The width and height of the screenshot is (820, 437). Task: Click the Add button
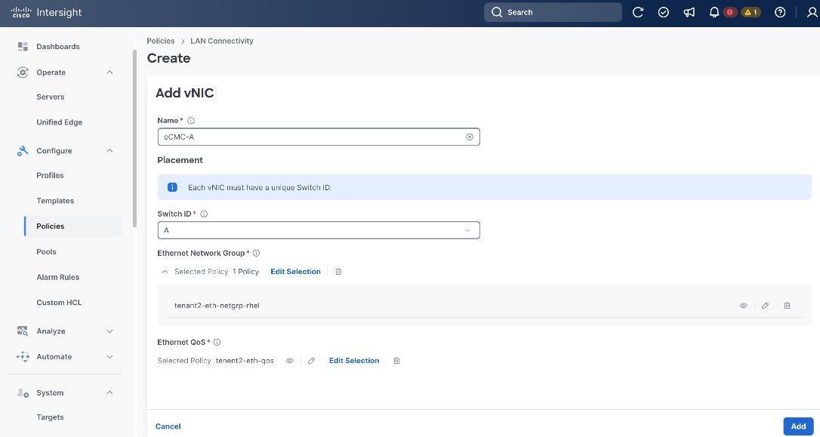tap(798, 426)
